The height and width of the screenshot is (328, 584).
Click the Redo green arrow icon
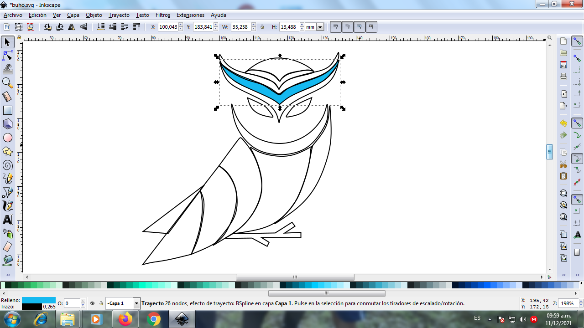click(x=563, y=135)
